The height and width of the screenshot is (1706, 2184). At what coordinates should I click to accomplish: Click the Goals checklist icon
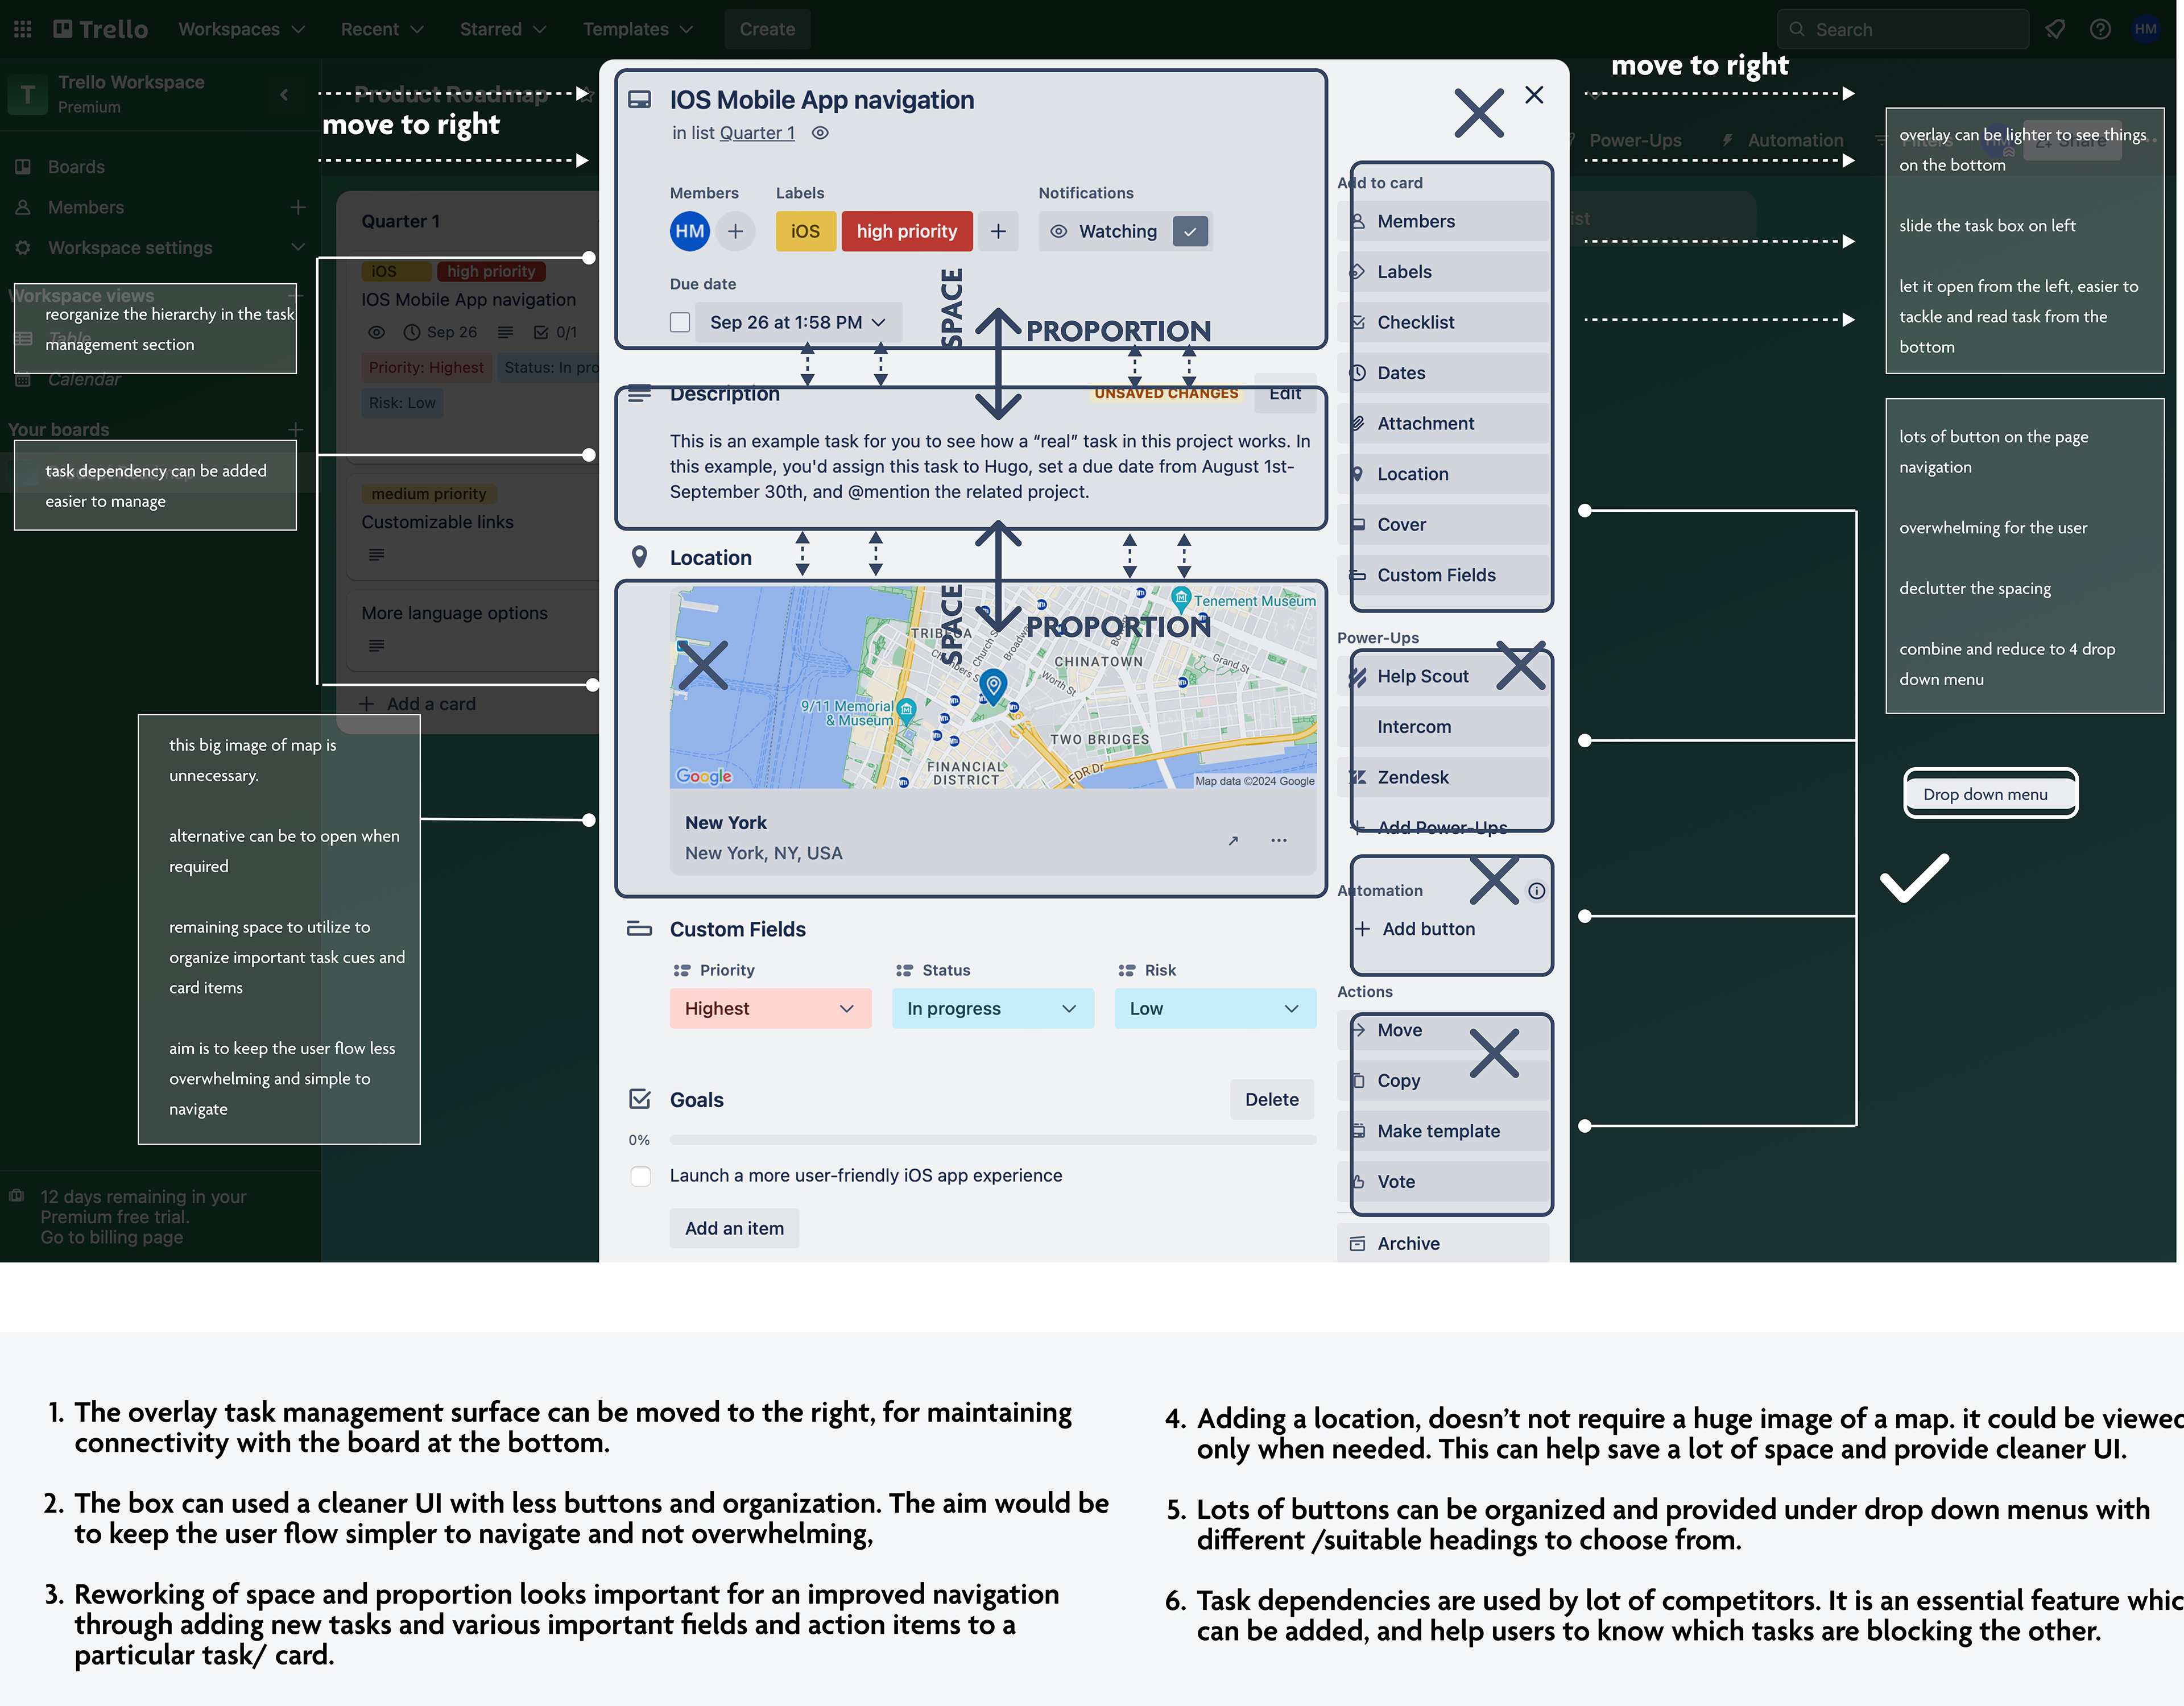click(x=640, y=1099)
